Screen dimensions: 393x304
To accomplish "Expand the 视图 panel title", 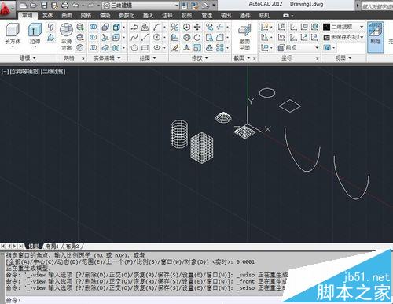I will pyautogui.click(x=343, y=57).
